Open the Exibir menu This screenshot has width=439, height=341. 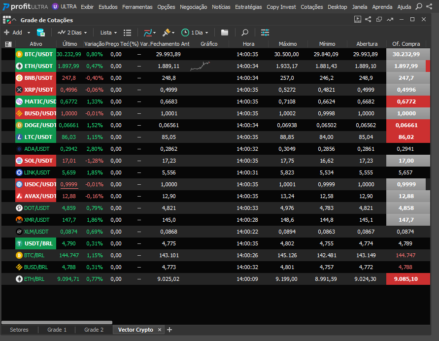point(87,7)
